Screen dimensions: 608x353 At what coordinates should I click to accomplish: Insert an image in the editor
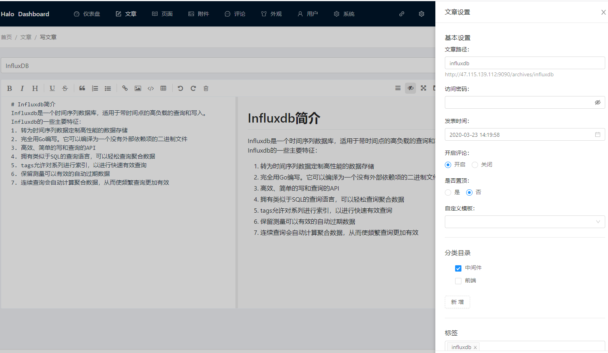138,88
